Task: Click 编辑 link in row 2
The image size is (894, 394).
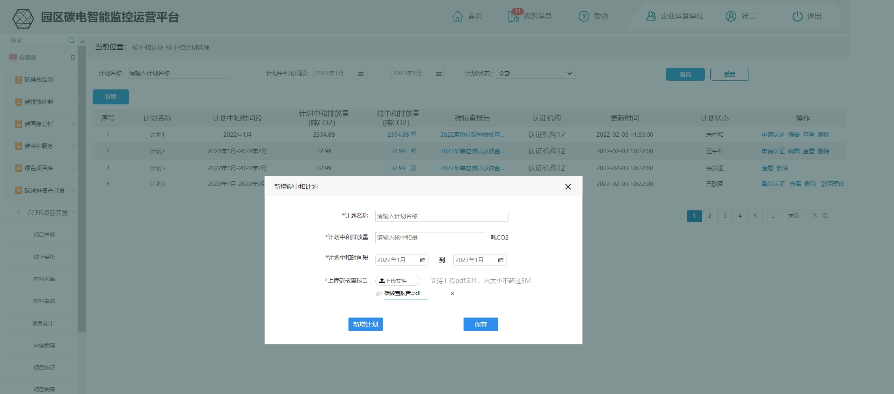Action: [x=793, y=151]
